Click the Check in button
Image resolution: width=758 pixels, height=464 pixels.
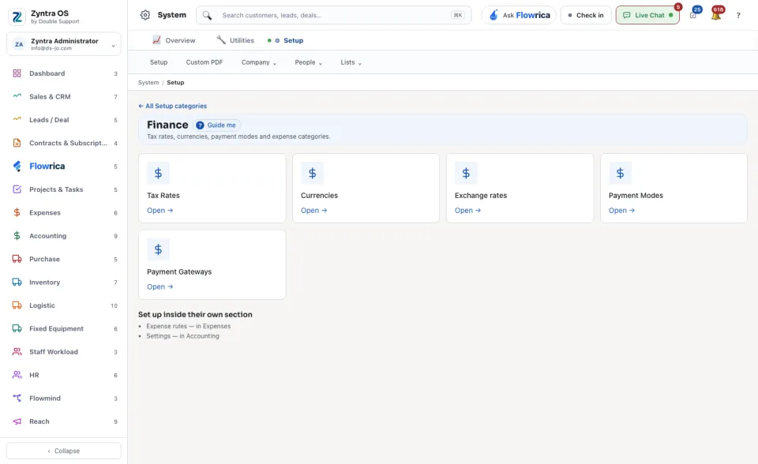coord(586,15)
